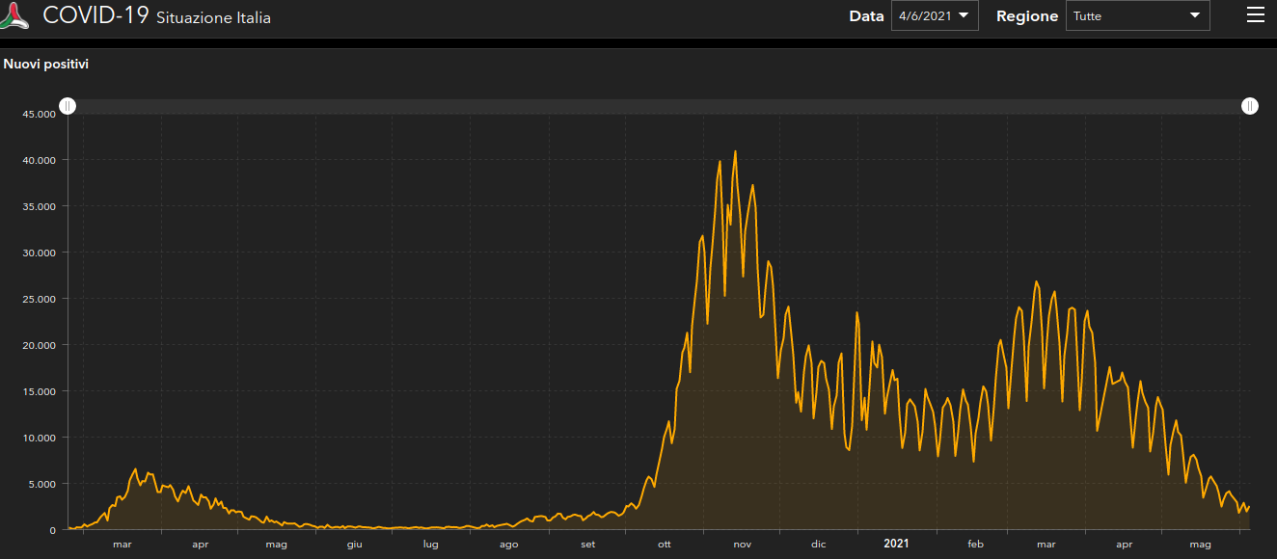Viewport: 1277px width, 559px height.
Task: Click the 45.000 y-axis value label
Action: [40, 114]
